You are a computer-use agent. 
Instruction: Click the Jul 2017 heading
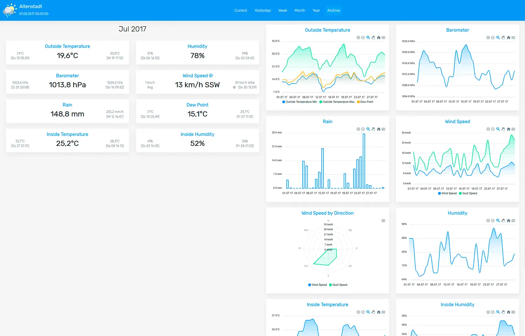(133, 29)
